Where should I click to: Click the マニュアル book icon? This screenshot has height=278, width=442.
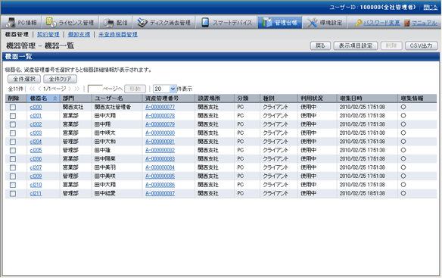pos(406,23)
